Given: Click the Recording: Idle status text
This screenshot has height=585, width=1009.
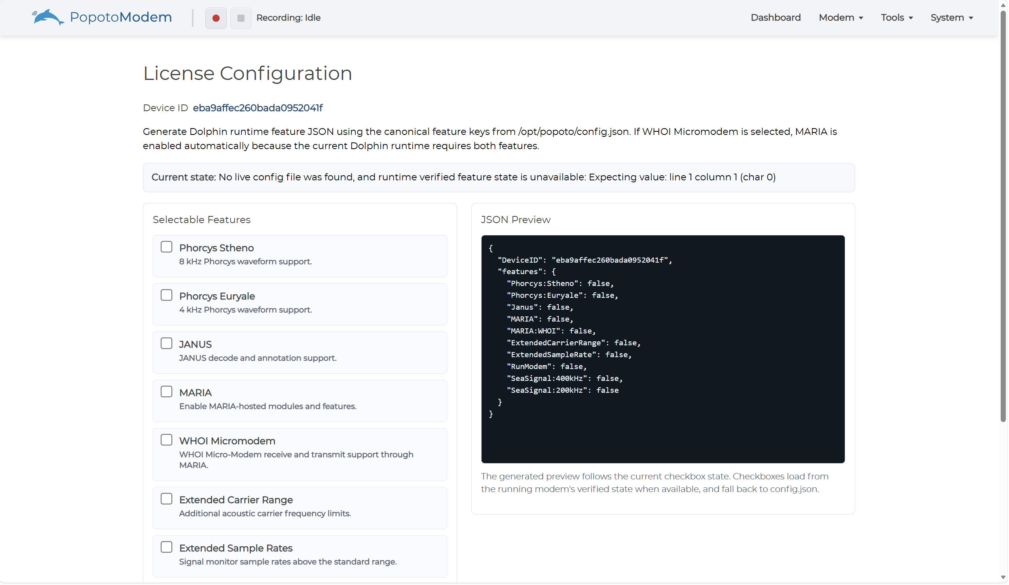Looking at the screenshot, I should tap(289, 18).
